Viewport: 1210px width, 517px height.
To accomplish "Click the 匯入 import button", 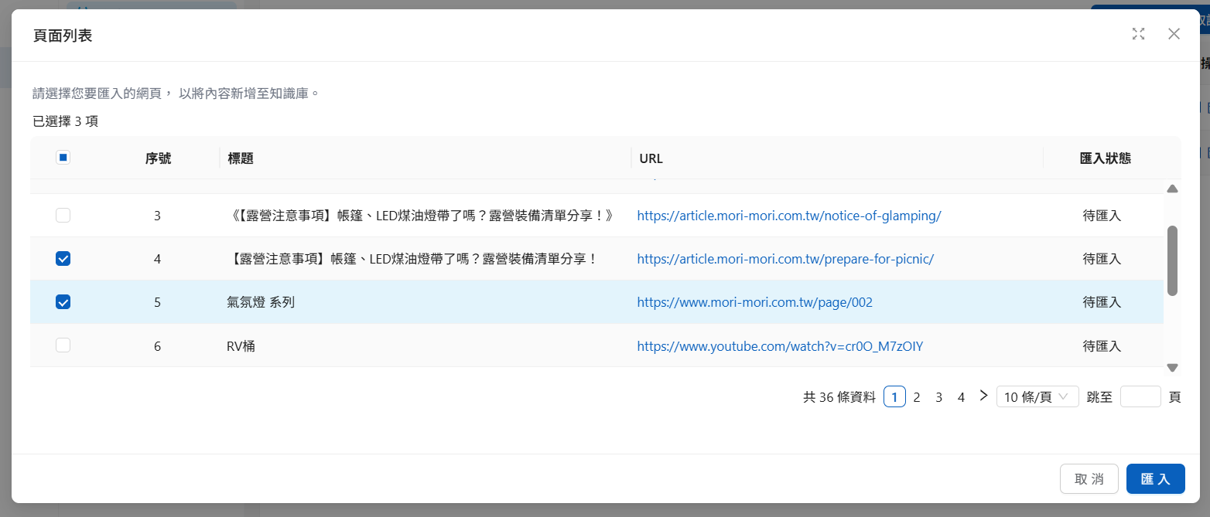I will pyautogui.click(x=1155, y=479).
